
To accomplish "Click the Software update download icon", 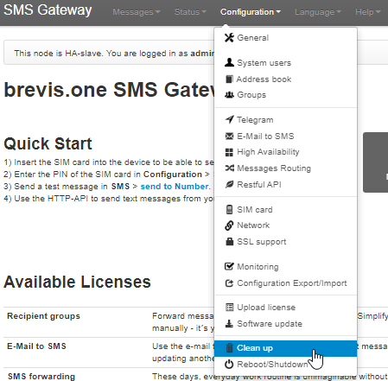I will point(229,324).
